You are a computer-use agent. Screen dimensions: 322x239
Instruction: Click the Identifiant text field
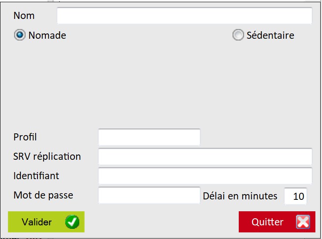coord(205,176)
